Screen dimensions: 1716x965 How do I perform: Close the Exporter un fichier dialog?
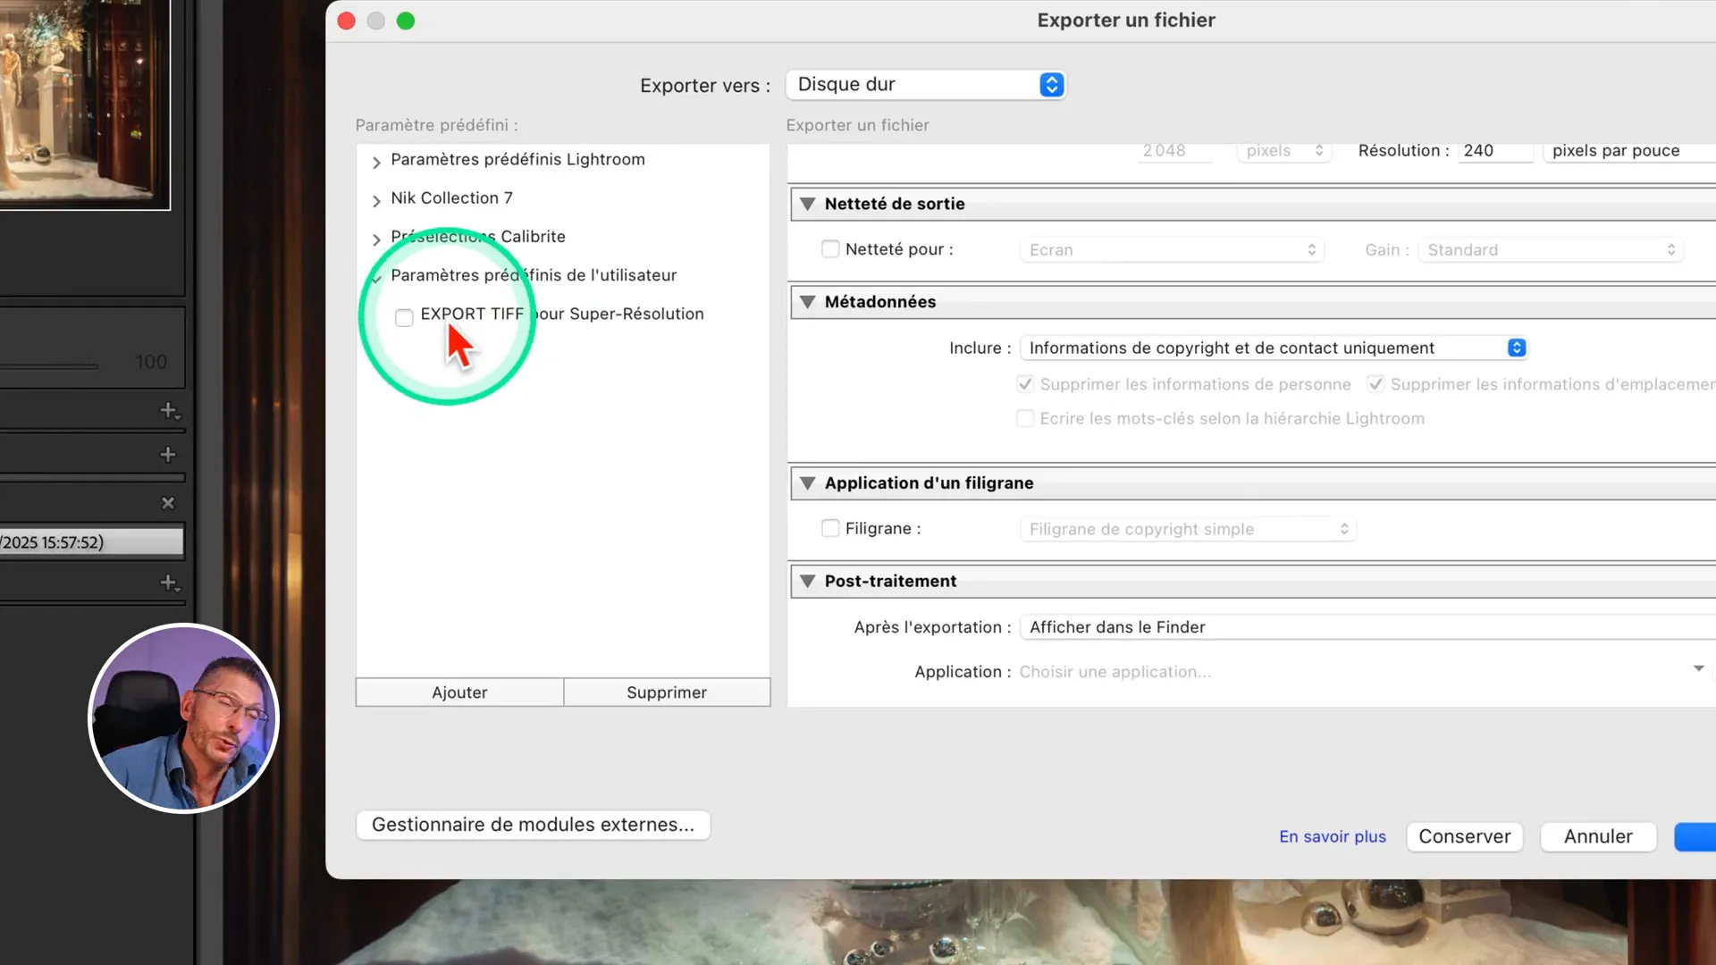[x=347, y=21]
